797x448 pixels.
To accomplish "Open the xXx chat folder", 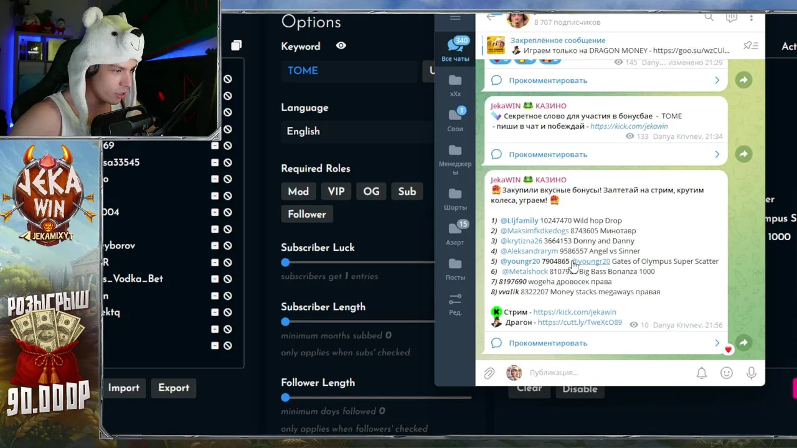I will [x=455, y=85].
